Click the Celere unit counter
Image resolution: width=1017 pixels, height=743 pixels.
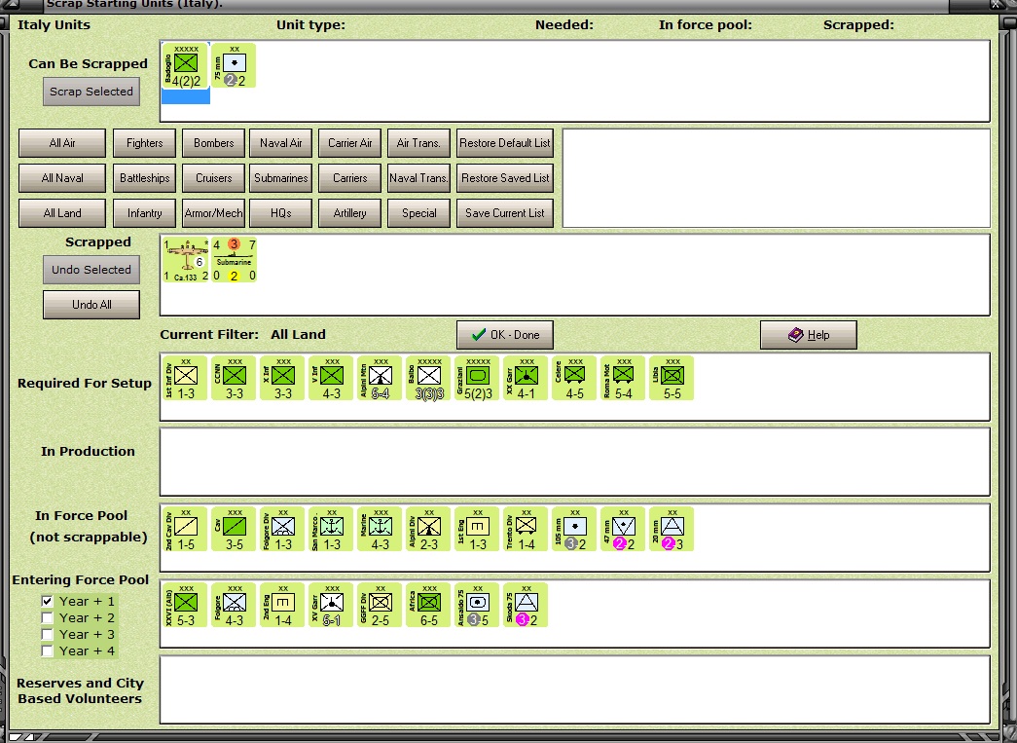pos(574,378)
